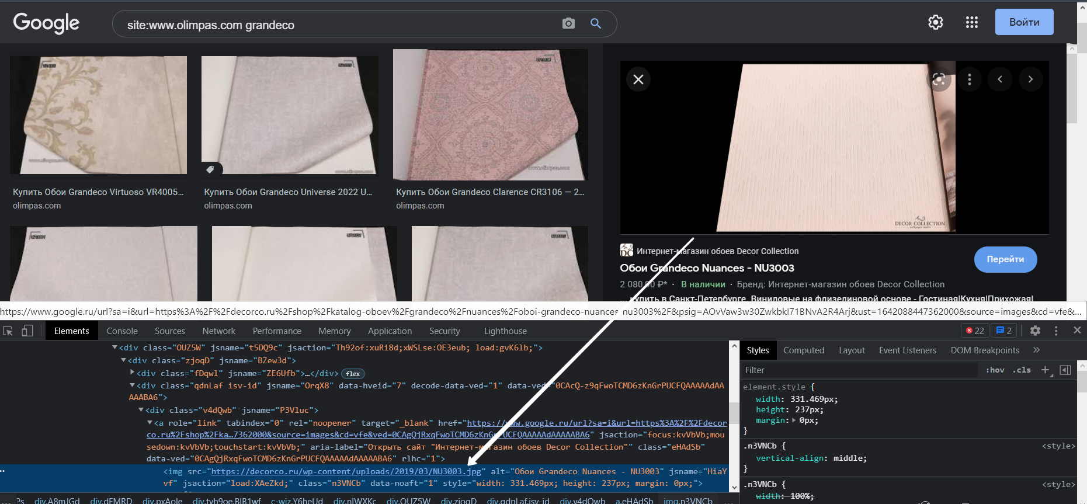The height and width of the screenshot is (504, 1087).
Task: Click the flex badge on fDqwl div
Action: [353, 374]
